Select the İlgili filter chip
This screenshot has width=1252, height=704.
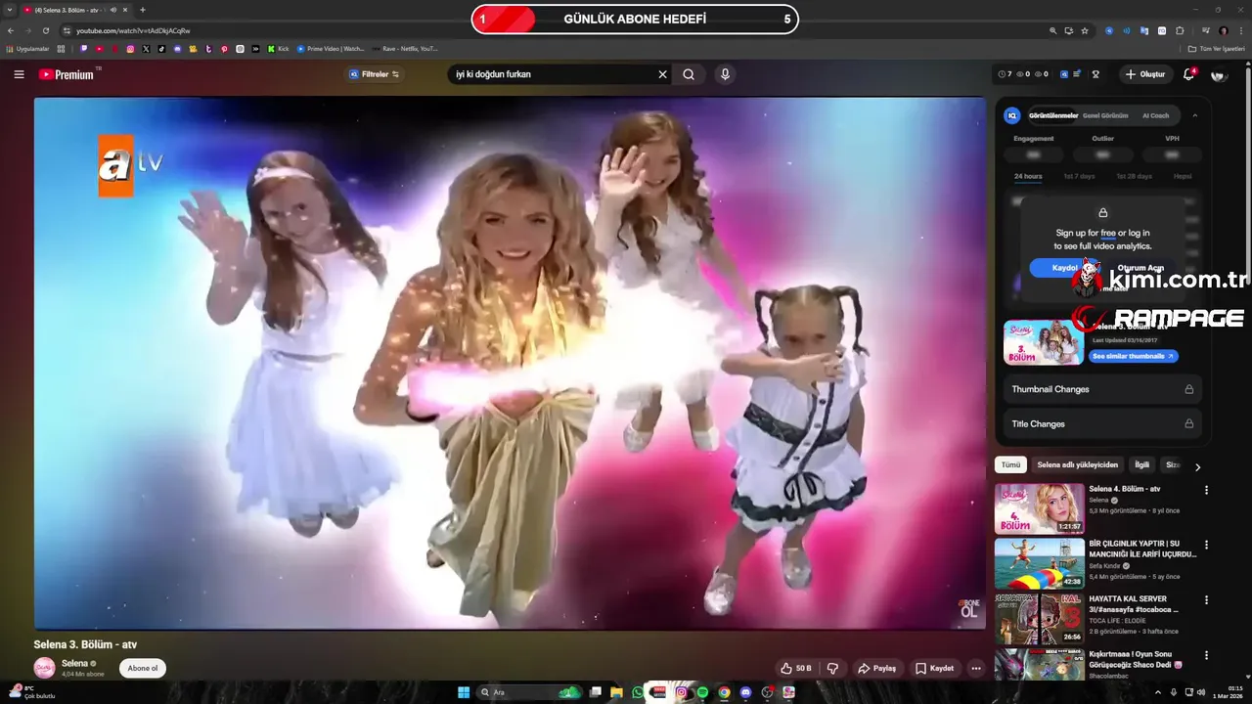point(1141,465)
